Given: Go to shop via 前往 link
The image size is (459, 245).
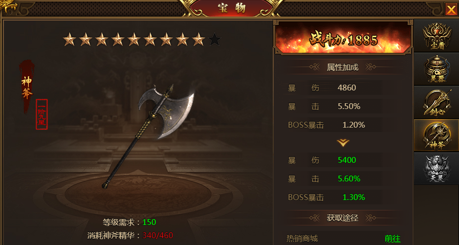Looking at the screenshot, I should click(x=392, y=239).
